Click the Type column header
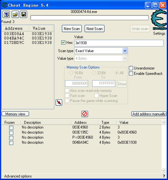The width and height of the screenshot is (168, 180). (x=105, y=123)
